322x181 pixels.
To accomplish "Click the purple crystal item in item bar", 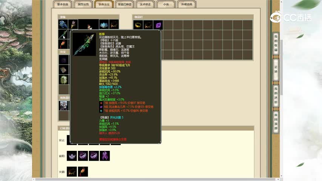I will point(158,25).
